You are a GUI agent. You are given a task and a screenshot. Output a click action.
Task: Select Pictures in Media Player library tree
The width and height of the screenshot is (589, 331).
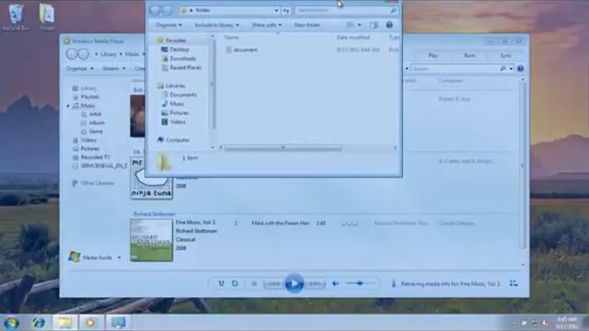90,149
